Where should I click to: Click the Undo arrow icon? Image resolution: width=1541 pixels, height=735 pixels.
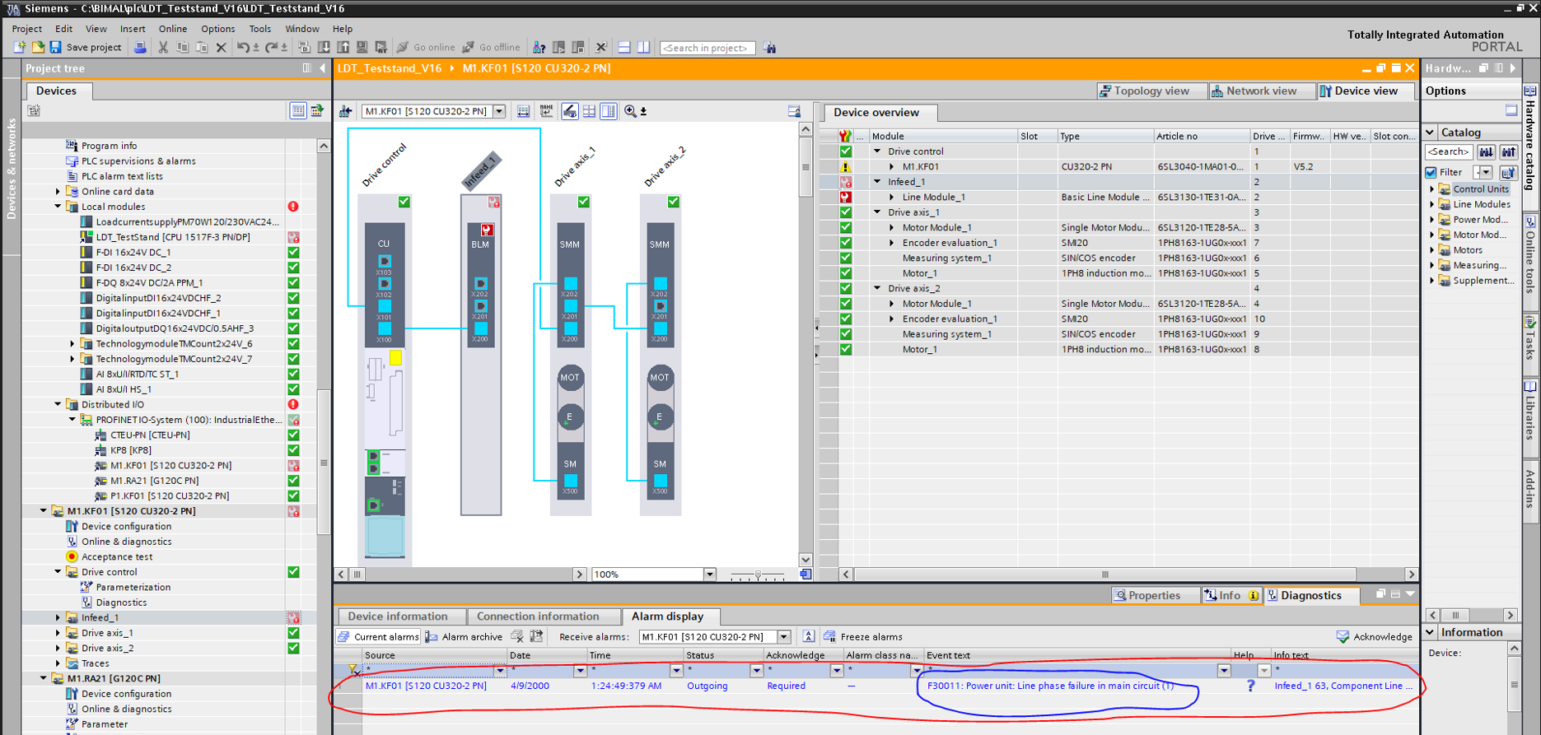242,48
